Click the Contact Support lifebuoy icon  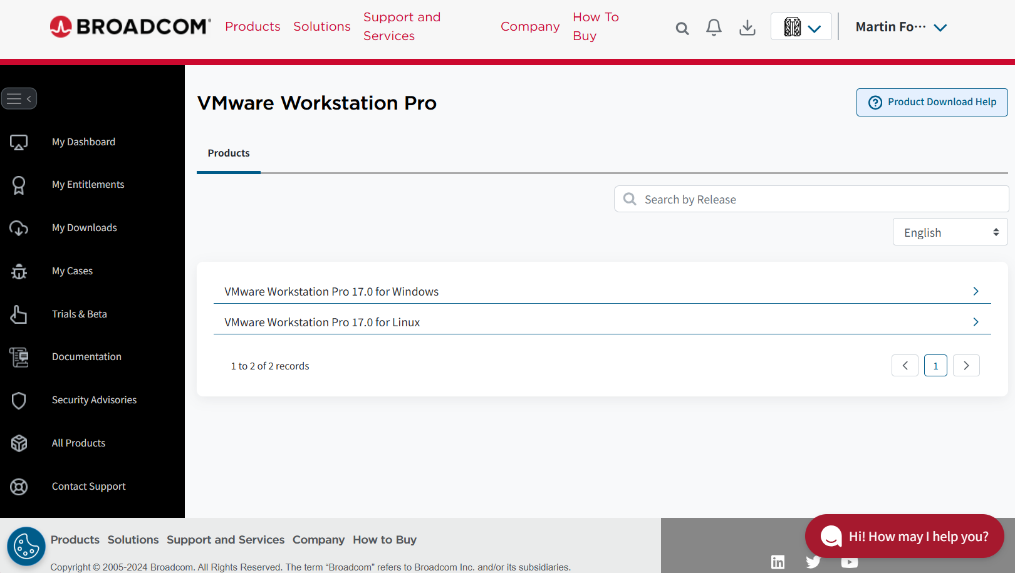click(x=19, y=487)
